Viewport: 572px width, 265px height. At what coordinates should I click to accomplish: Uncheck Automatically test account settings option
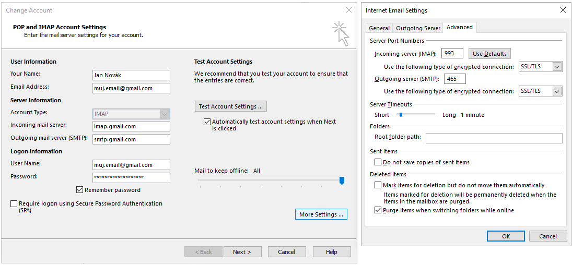[207, 122]
